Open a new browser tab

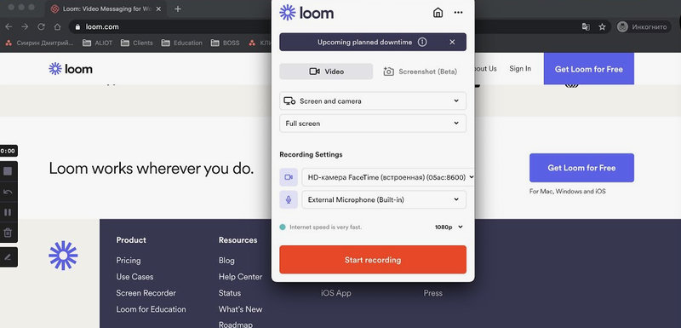point(178,9)
